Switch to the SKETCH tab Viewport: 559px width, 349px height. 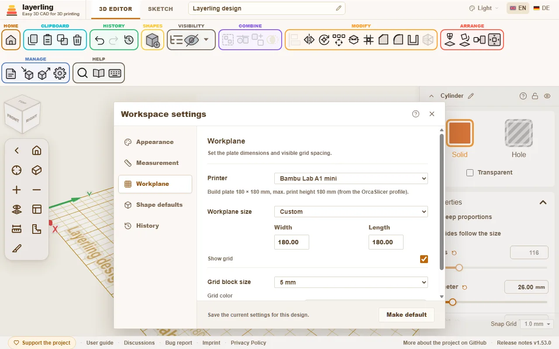point(160,9)
